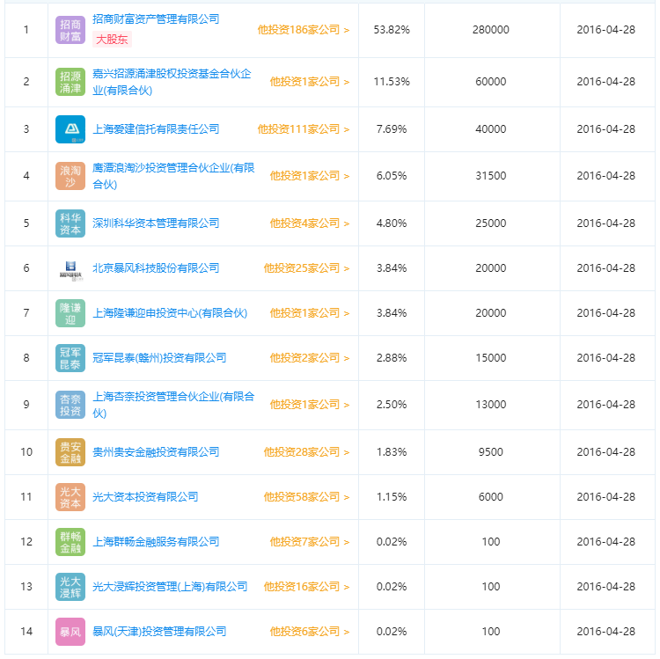The image size is (660, 659).
Task: Select the 4.80% shareholding cell
Action: coord(392,223)
